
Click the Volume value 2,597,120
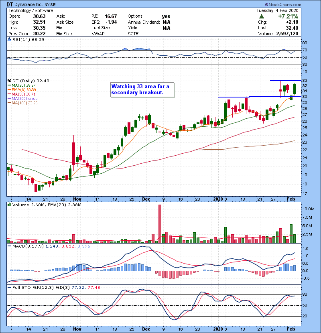287,34
